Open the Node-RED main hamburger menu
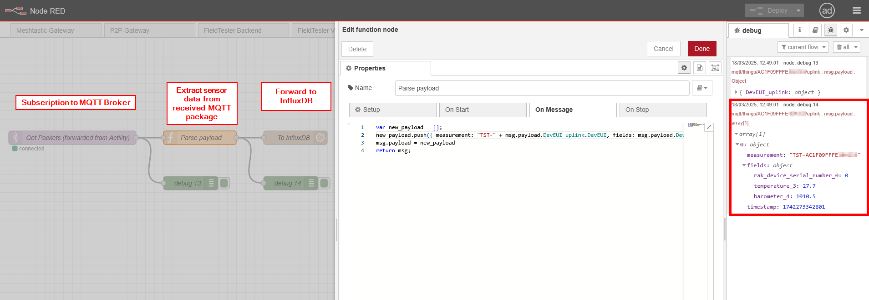Viewport: 869px width, 300px height. [857, 10]
